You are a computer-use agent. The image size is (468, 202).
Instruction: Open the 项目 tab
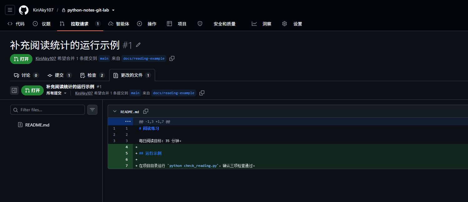pyautogui.click(x=177, y=24)
